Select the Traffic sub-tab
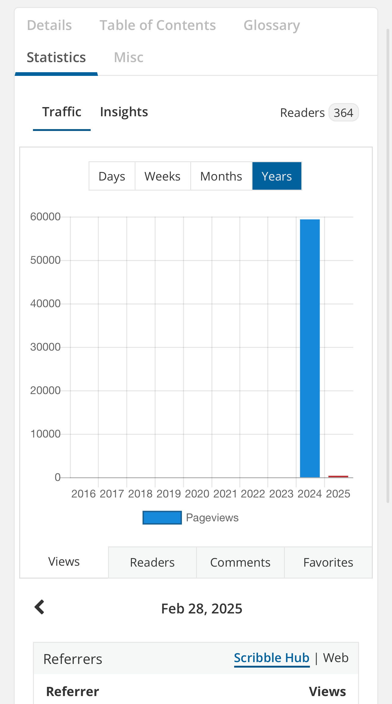392x704 pixels. 62,112
